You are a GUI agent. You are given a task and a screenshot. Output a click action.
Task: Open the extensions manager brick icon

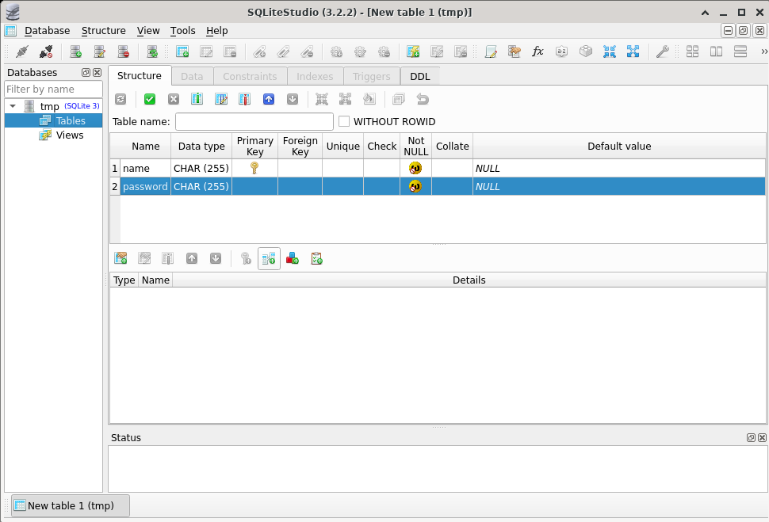click(586, 51)
